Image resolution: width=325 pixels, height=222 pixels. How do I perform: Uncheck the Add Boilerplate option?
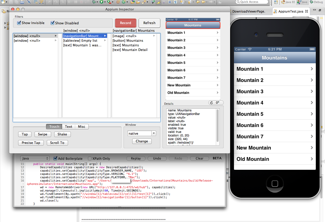(x=55, y=158)
